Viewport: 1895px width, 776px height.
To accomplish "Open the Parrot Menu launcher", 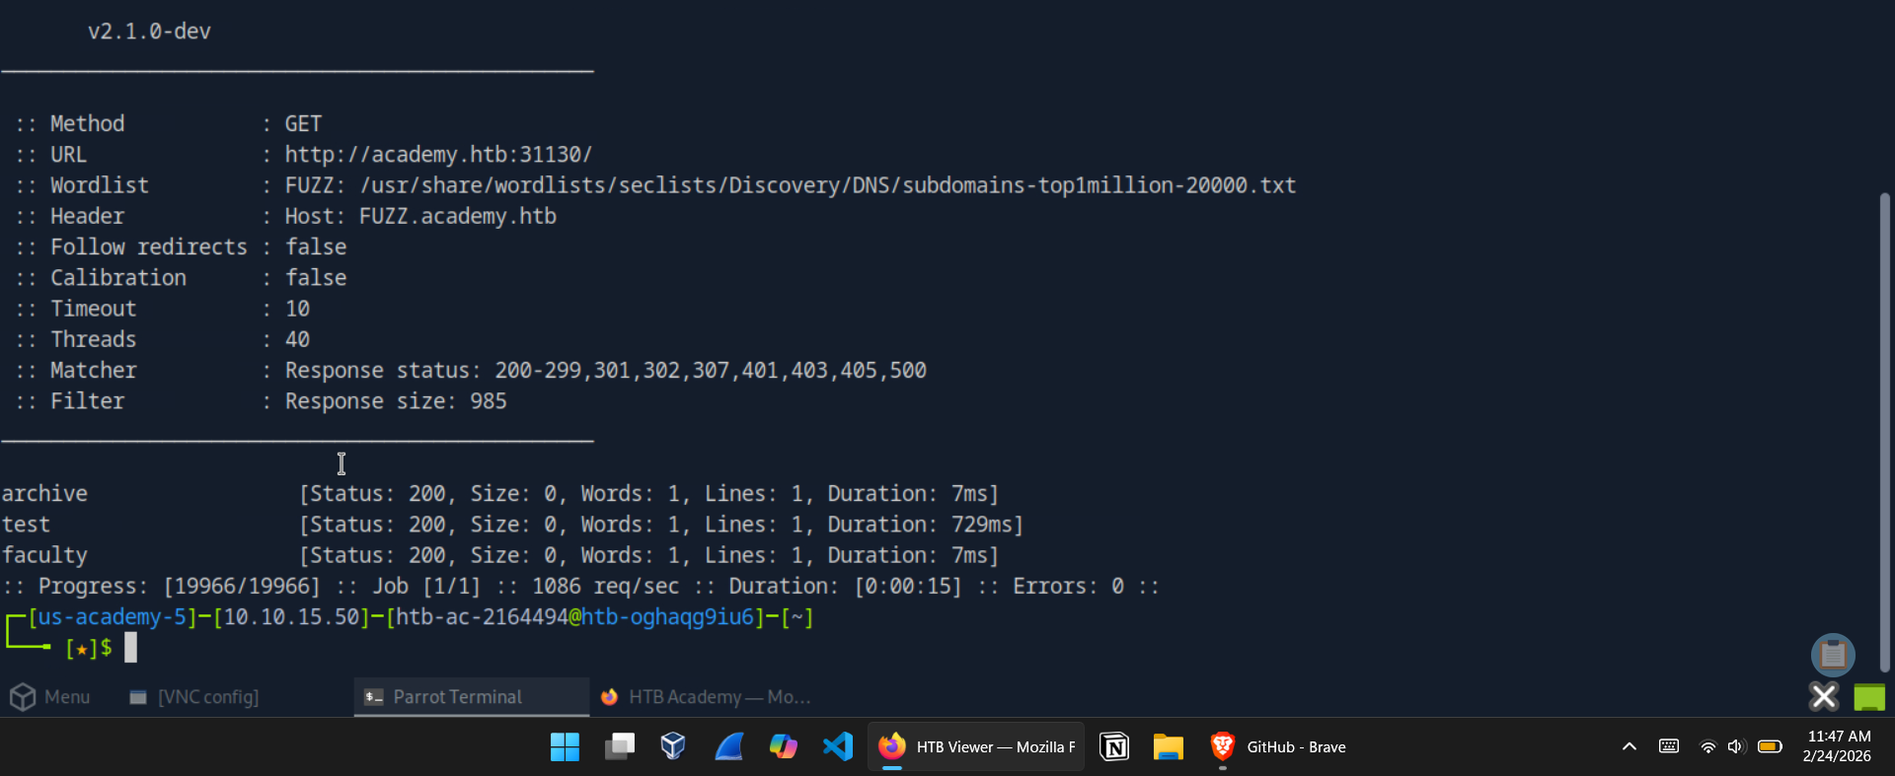I will click(x=50, y=697).
